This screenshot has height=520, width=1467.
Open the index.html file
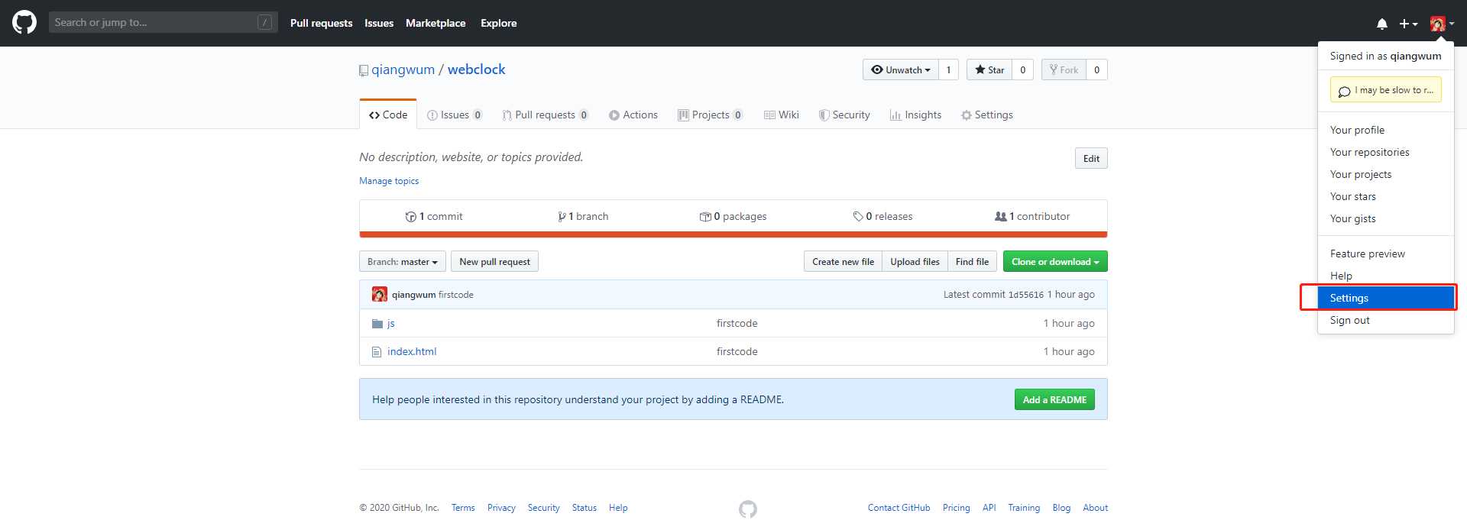pos(412,351)
